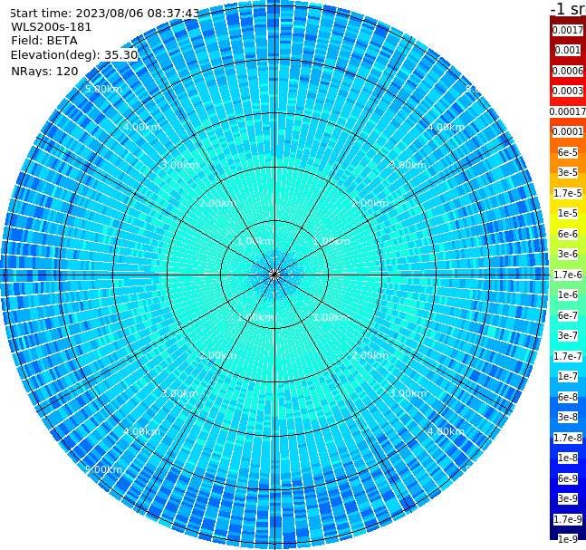
Task: Click the 2.00km range label in lower-left quadrant
Action: (x=218, y=355)
